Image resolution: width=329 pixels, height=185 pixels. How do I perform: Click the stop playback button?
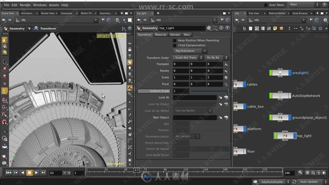point(29,173)
